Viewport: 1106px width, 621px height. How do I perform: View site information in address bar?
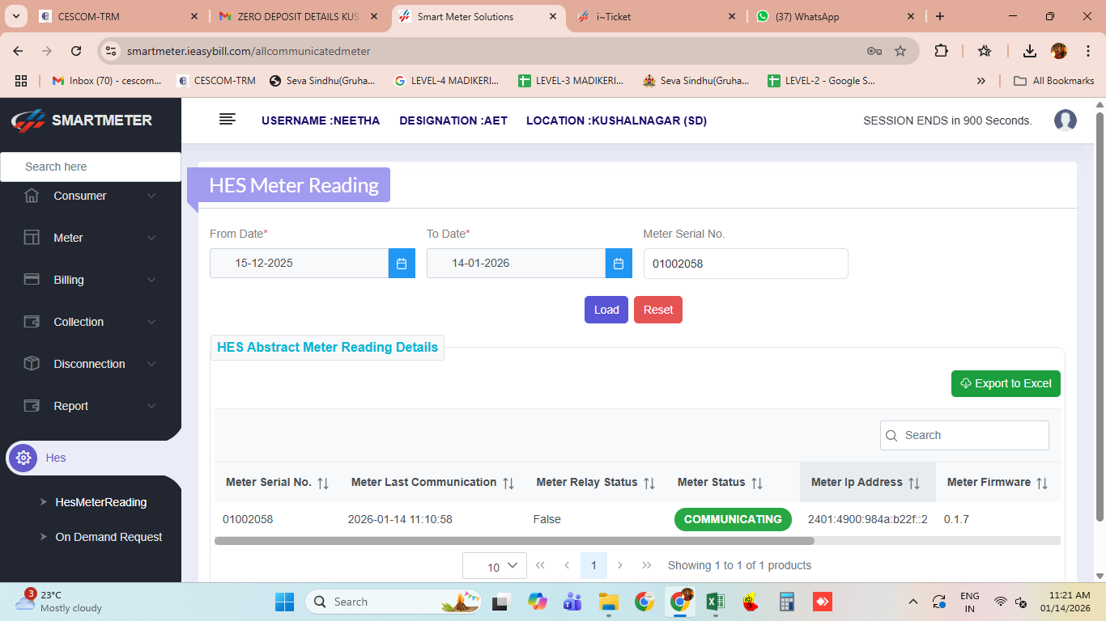[112, 51]
